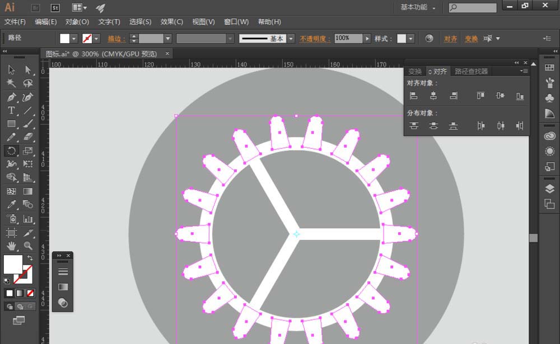Select the Eraser tool
560x344 pixels.
pyautogui.click(x=28, y=137)
